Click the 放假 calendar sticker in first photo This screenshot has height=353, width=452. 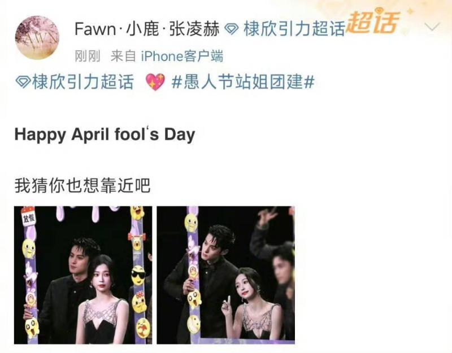click(x=28, y=216)
